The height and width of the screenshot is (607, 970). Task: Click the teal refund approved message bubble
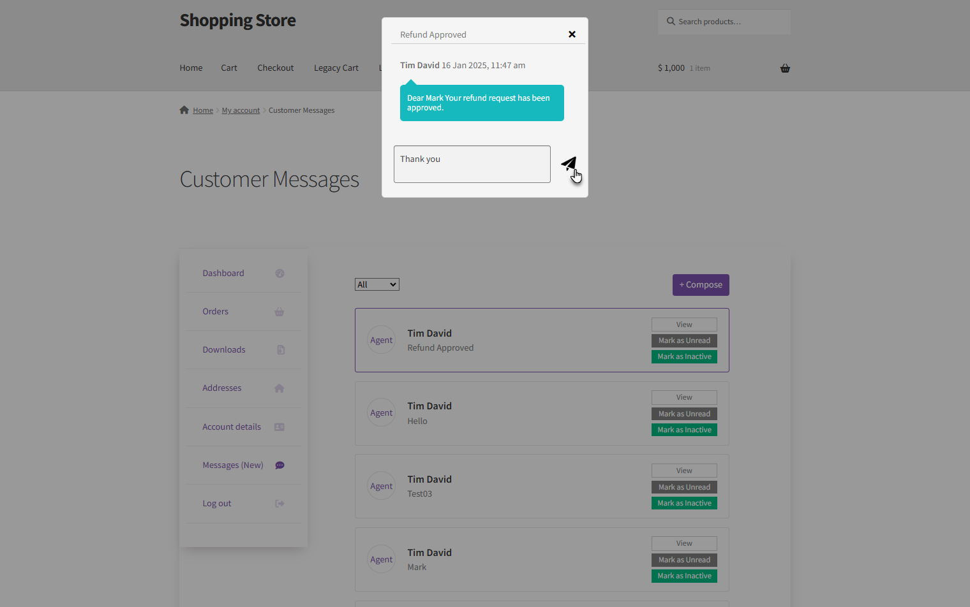click(x=482, y=103)
